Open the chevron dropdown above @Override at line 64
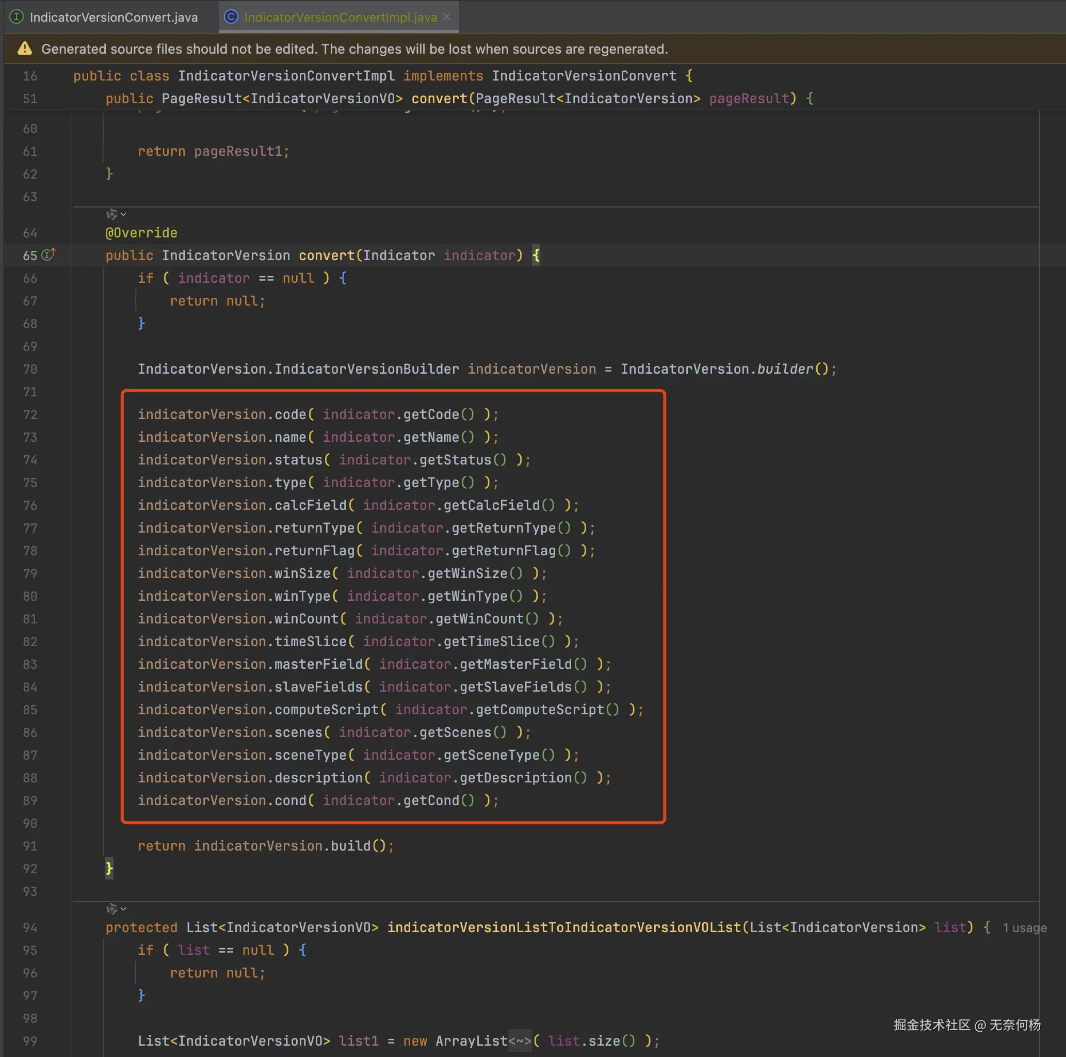 [x=124, y=214]
